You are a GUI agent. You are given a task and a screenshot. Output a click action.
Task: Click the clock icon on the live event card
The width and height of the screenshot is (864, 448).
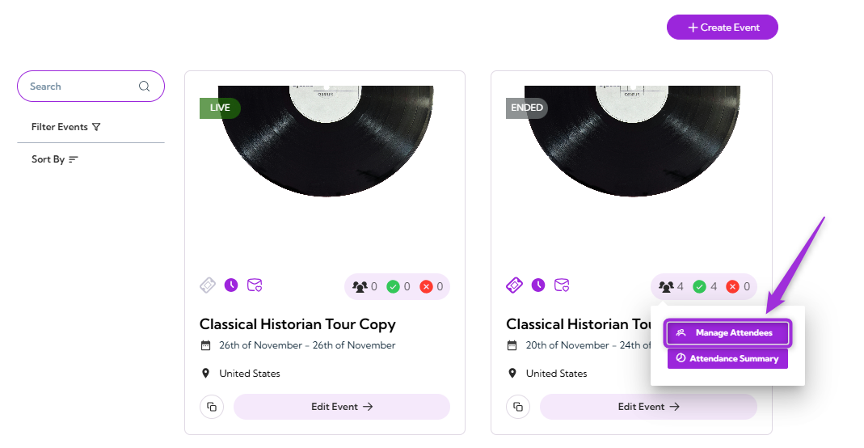click(x=231, y=285)
